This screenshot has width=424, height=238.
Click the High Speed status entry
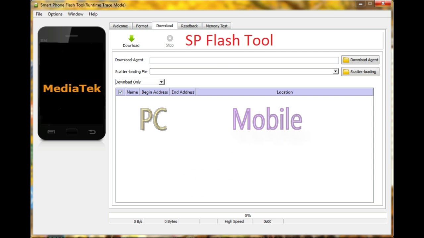click(234, 221)
